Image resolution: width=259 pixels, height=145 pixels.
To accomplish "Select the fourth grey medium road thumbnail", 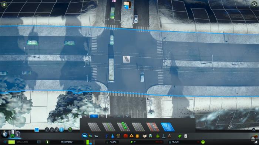I will click(138, 127).
